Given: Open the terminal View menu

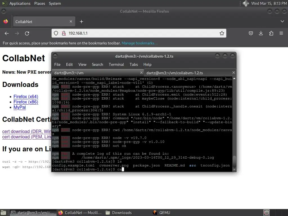Looking at the screenshot, I should pos(82,64).
